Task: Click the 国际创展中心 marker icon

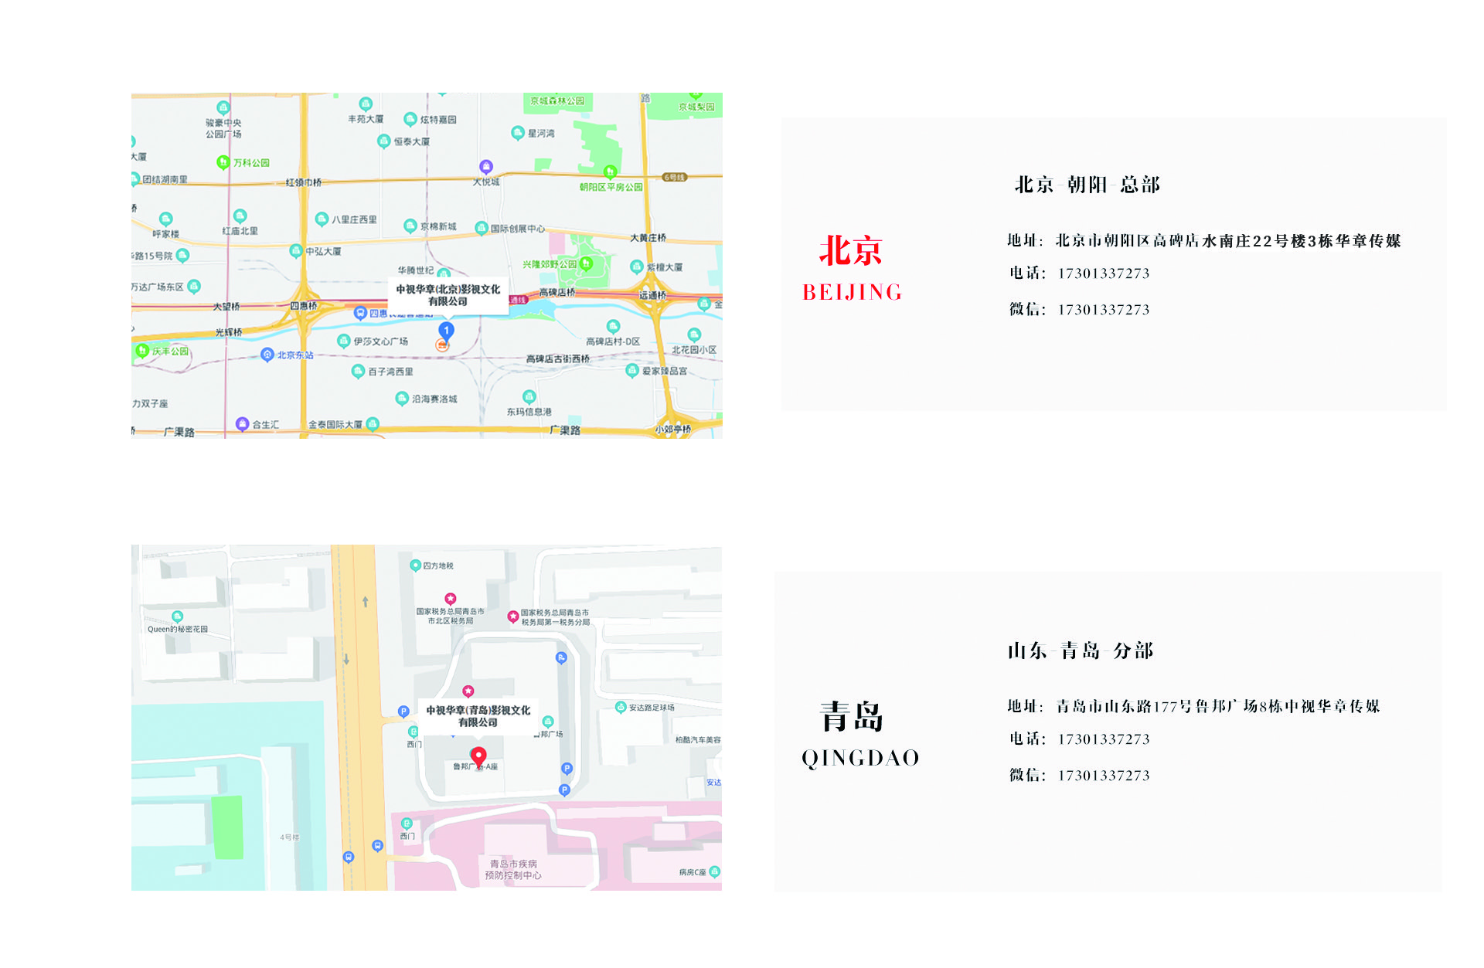Action: click(482, 228)
